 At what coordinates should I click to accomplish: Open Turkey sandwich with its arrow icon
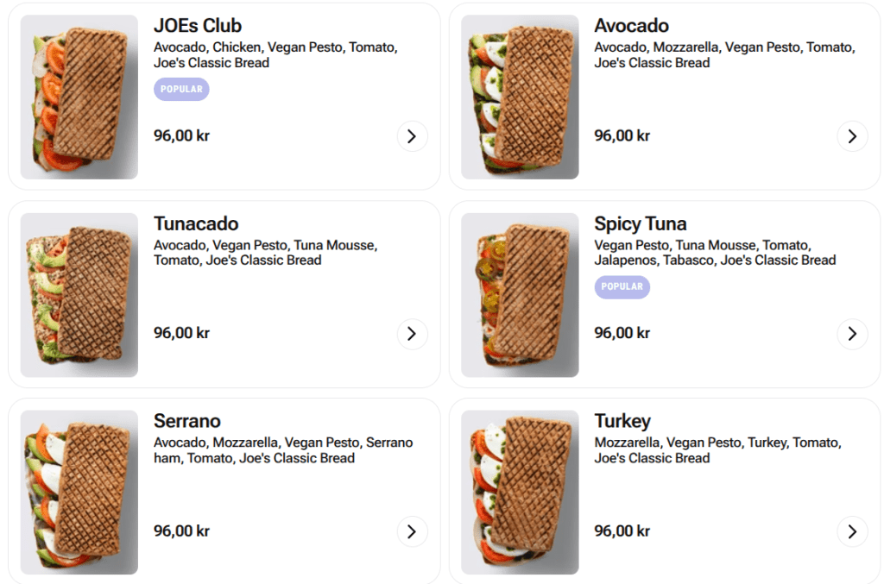[x=852, y=531]
